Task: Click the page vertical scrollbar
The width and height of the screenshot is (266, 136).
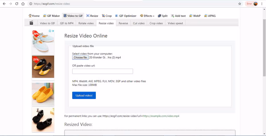Action: coord(264,48)
